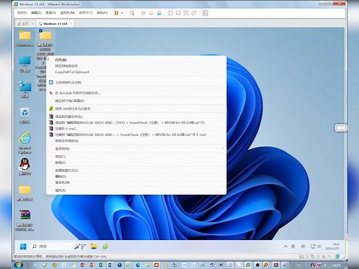
Task: Open the 虚拟机(M) menu in VMware
Action: (x=68, y=13)
